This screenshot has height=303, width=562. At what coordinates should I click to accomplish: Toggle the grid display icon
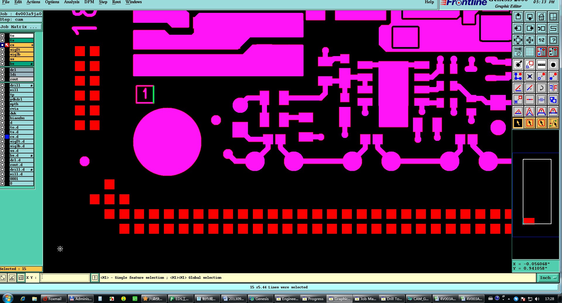point(530,52)
